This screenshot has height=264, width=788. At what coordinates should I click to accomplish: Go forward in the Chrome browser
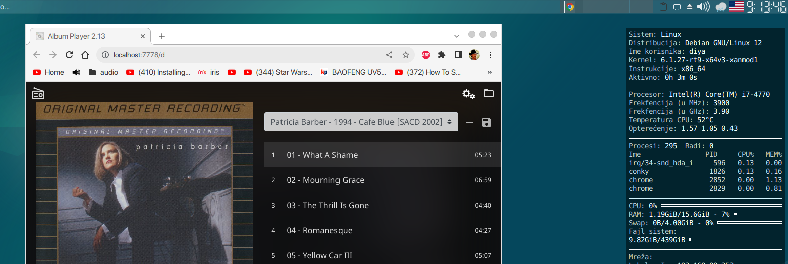tap(53, 55)
